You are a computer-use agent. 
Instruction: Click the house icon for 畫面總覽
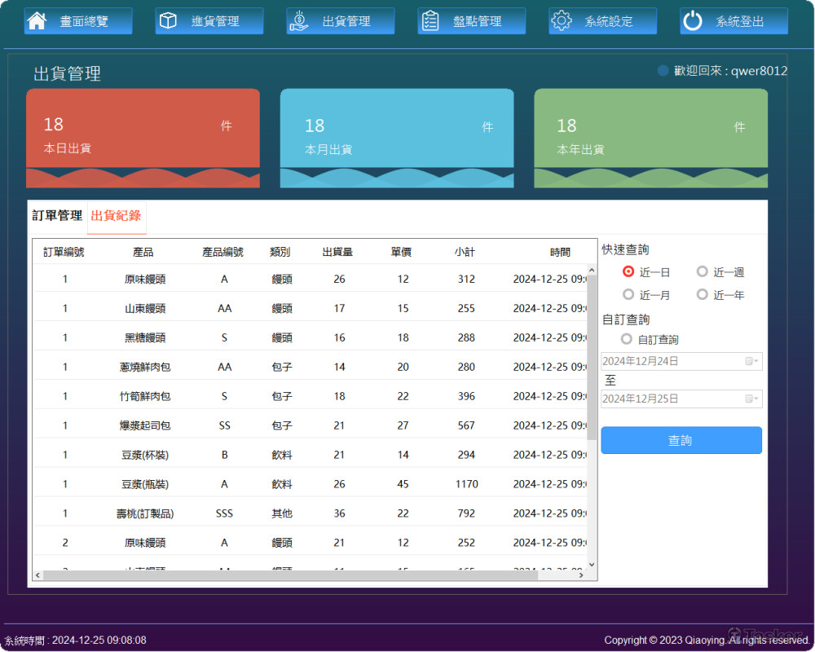point(37,21)
